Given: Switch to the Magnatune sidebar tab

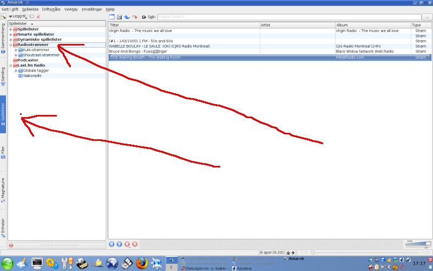Looking at the screenshot, I should (x=3, y=190).
